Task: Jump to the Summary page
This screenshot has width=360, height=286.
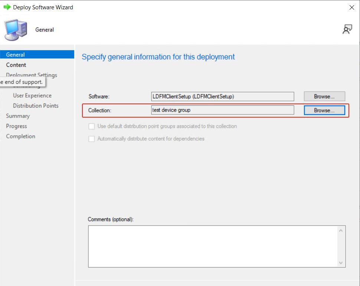Action: (18, 116)
